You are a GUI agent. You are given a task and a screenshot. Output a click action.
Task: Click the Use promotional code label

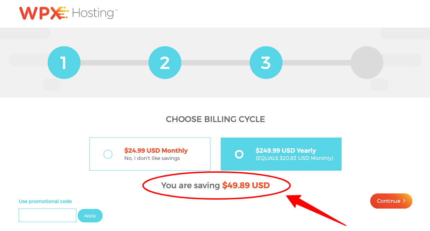pos(45,201)
